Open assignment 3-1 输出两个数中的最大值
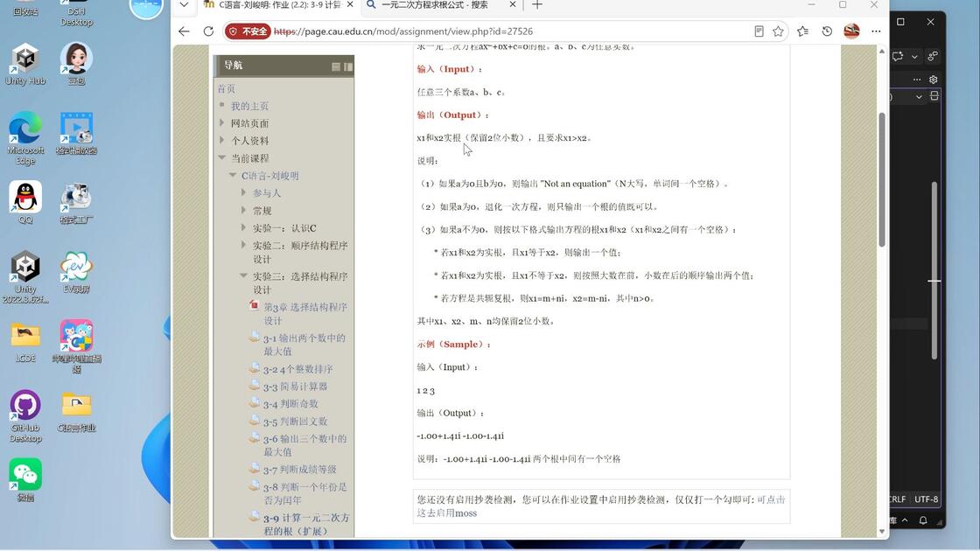The width and height of the screenshot is (980, 551). tap(304, 345)
